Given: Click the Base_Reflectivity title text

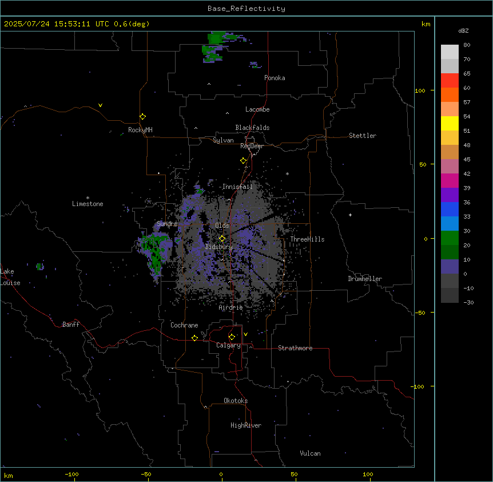Looking at the screenshot, I should [x=247, y=9].
